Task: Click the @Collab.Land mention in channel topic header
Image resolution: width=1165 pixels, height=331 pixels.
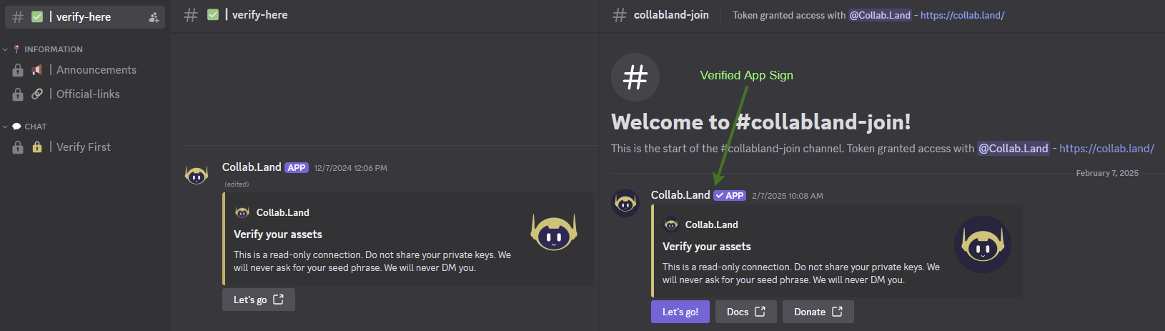Action: click(x=880, y=15)
